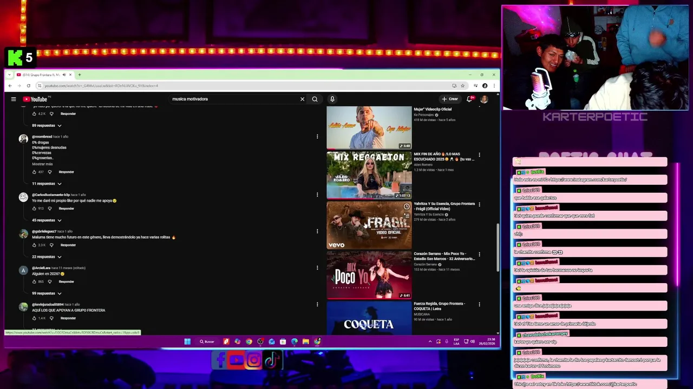Viewport: 693px width, 389px height.
Task: Click the YouTube address bar URL
Action: tap(101, 86)
